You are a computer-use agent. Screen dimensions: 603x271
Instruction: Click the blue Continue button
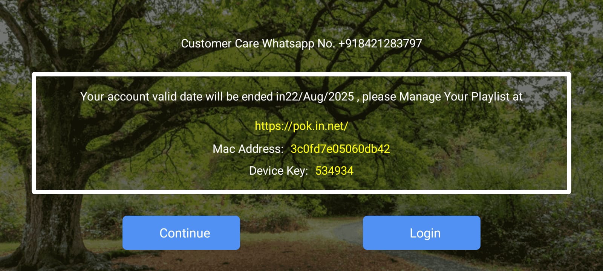coord(181,233)
